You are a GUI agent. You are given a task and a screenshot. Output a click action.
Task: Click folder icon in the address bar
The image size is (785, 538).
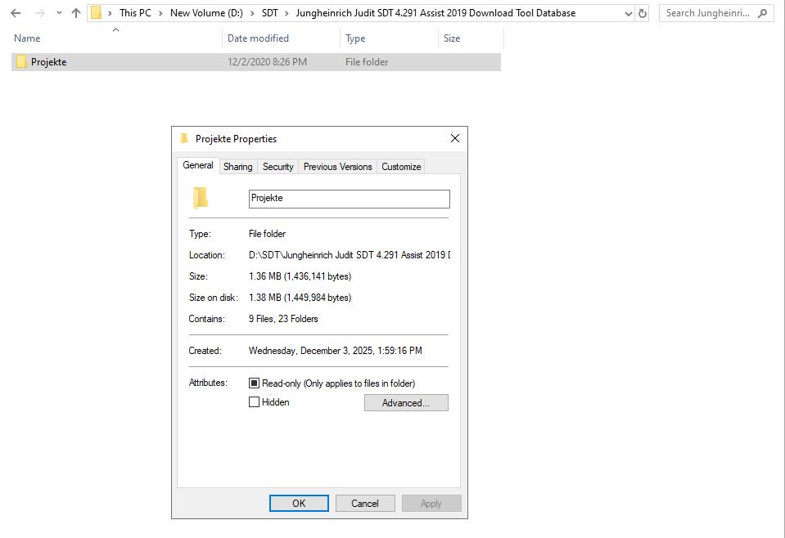tap(96, 13)
